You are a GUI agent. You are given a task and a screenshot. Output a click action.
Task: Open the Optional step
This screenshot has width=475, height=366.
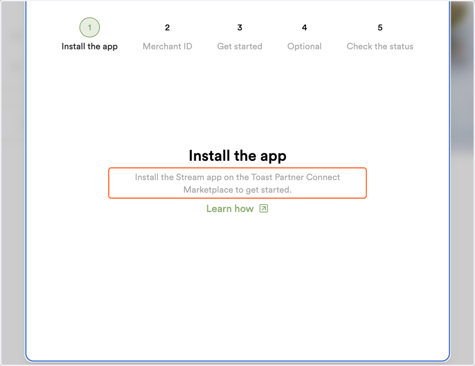click(304, 46)
